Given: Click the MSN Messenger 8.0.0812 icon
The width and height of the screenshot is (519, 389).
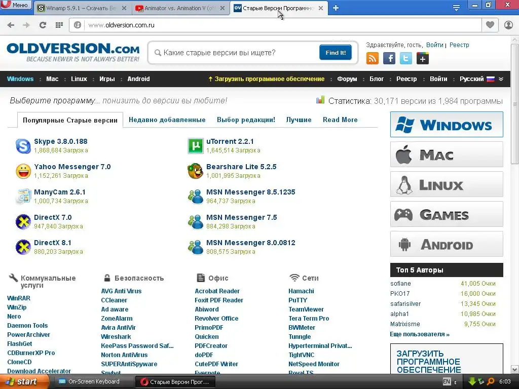Looking at the screenshot, I should 196,247.
